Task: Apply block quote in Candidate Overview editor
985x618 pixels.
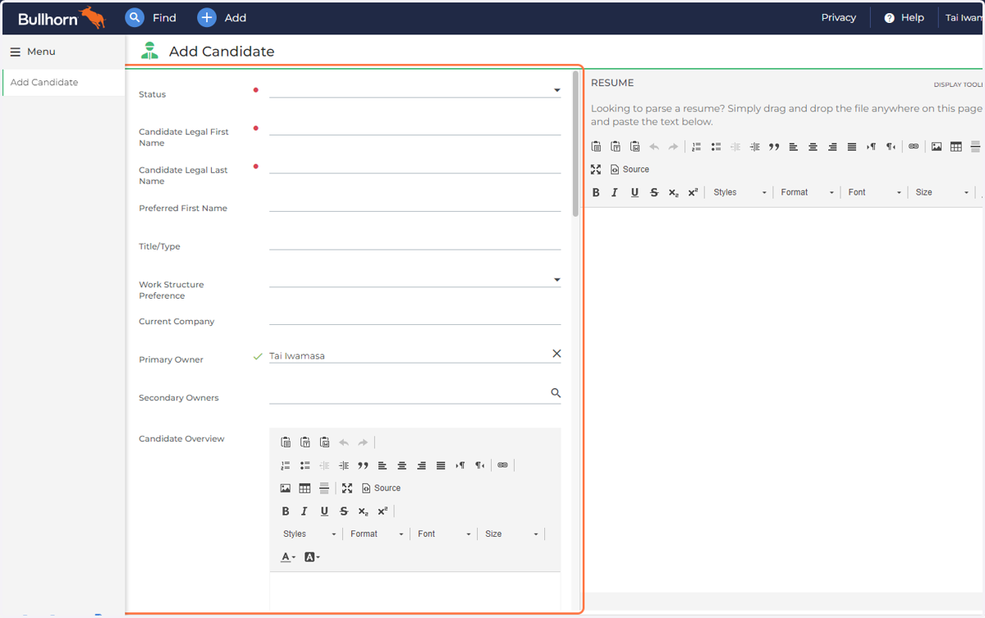Action: 363,465
